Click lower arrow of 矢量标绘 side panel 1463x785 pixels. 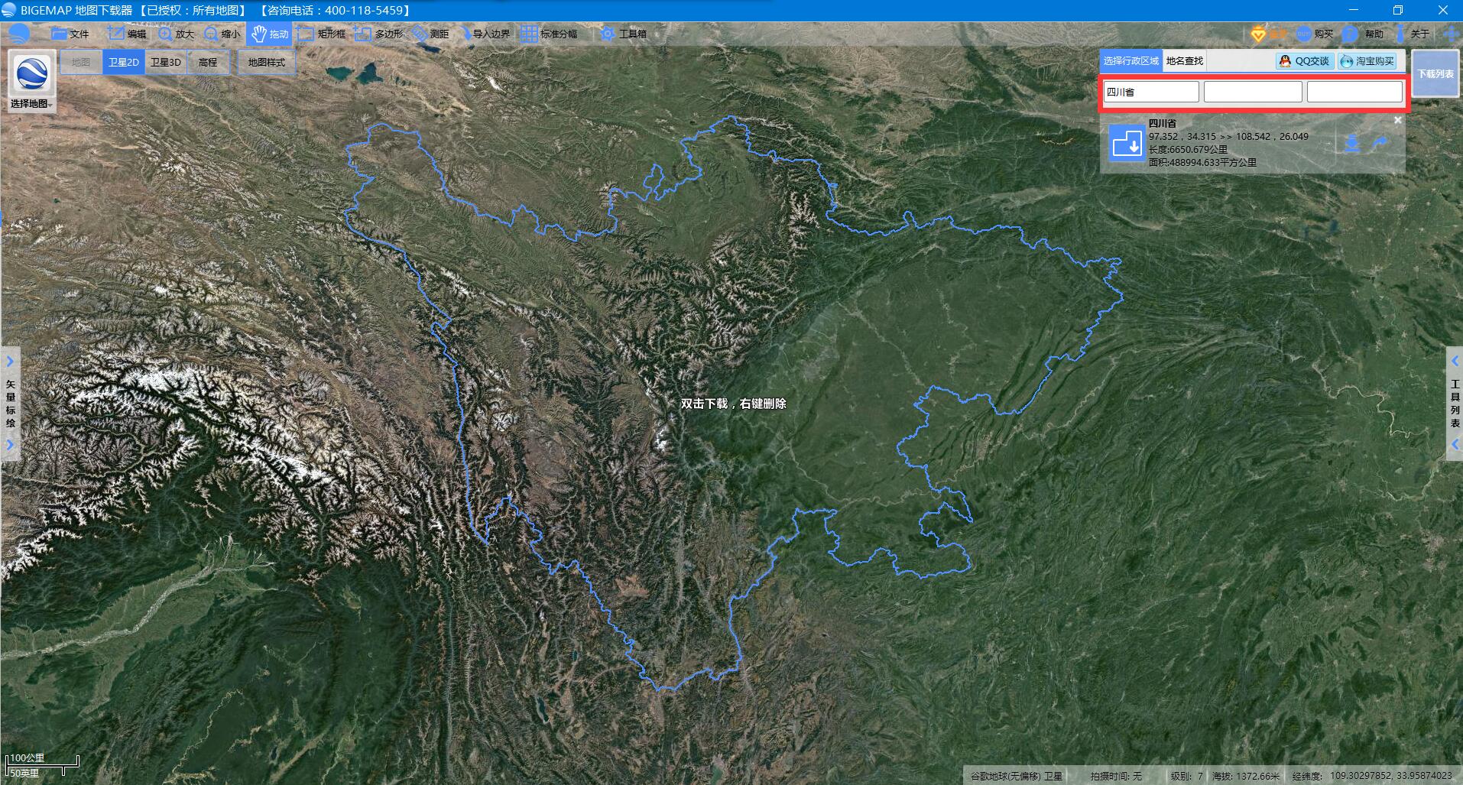pyautogui.click(x=10, y=445)
